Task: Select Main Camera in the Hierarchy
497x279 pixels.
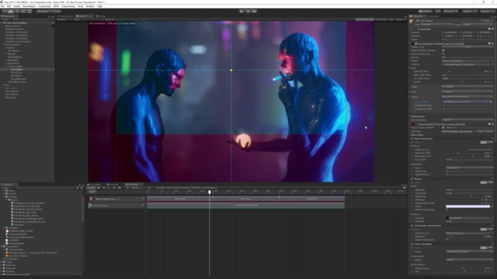Action: [x=13, y=26]
